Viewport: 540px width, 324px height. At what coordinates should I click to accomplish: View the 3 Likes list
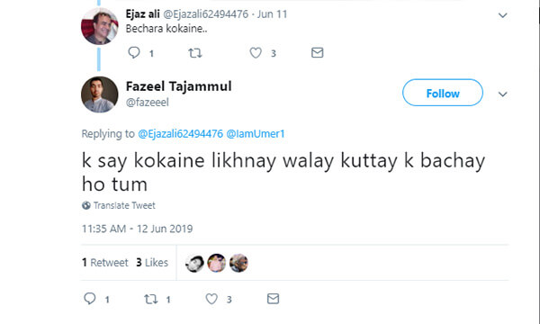click(152, 263)
